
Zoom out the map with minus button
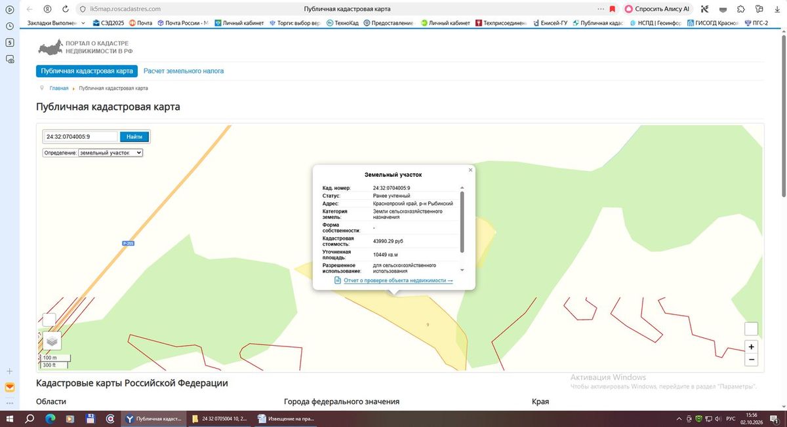pyautogui.click(x=752, y=360)
